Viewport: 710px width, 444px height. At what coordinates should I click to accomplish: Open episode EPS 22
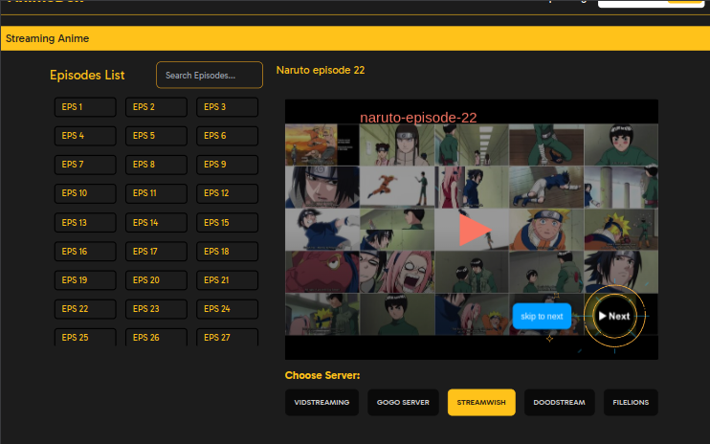[85, 309]
